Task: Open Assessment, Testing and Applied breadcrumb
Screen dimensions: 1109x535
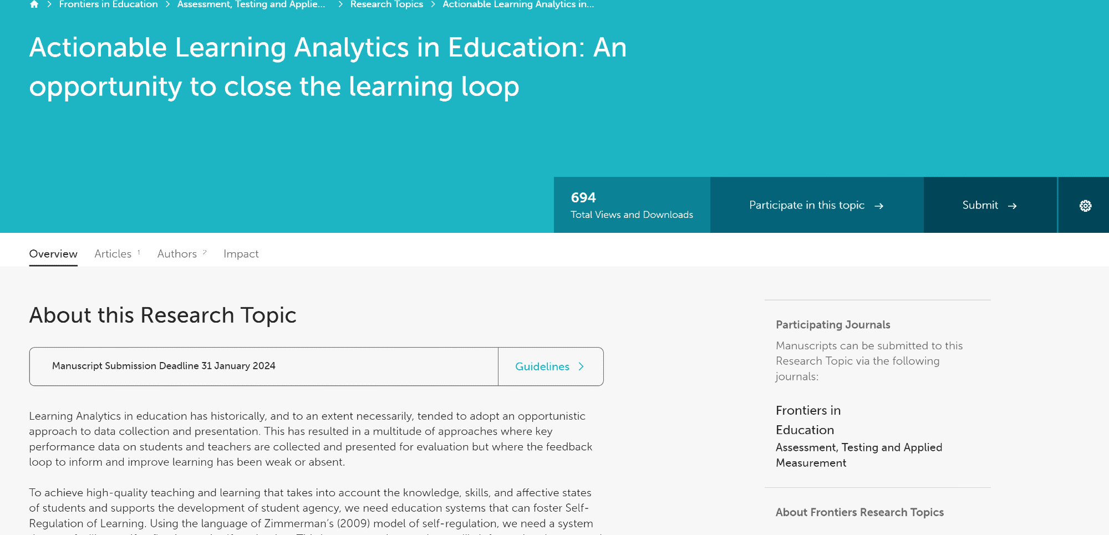Action: click(x=251, y=4)
